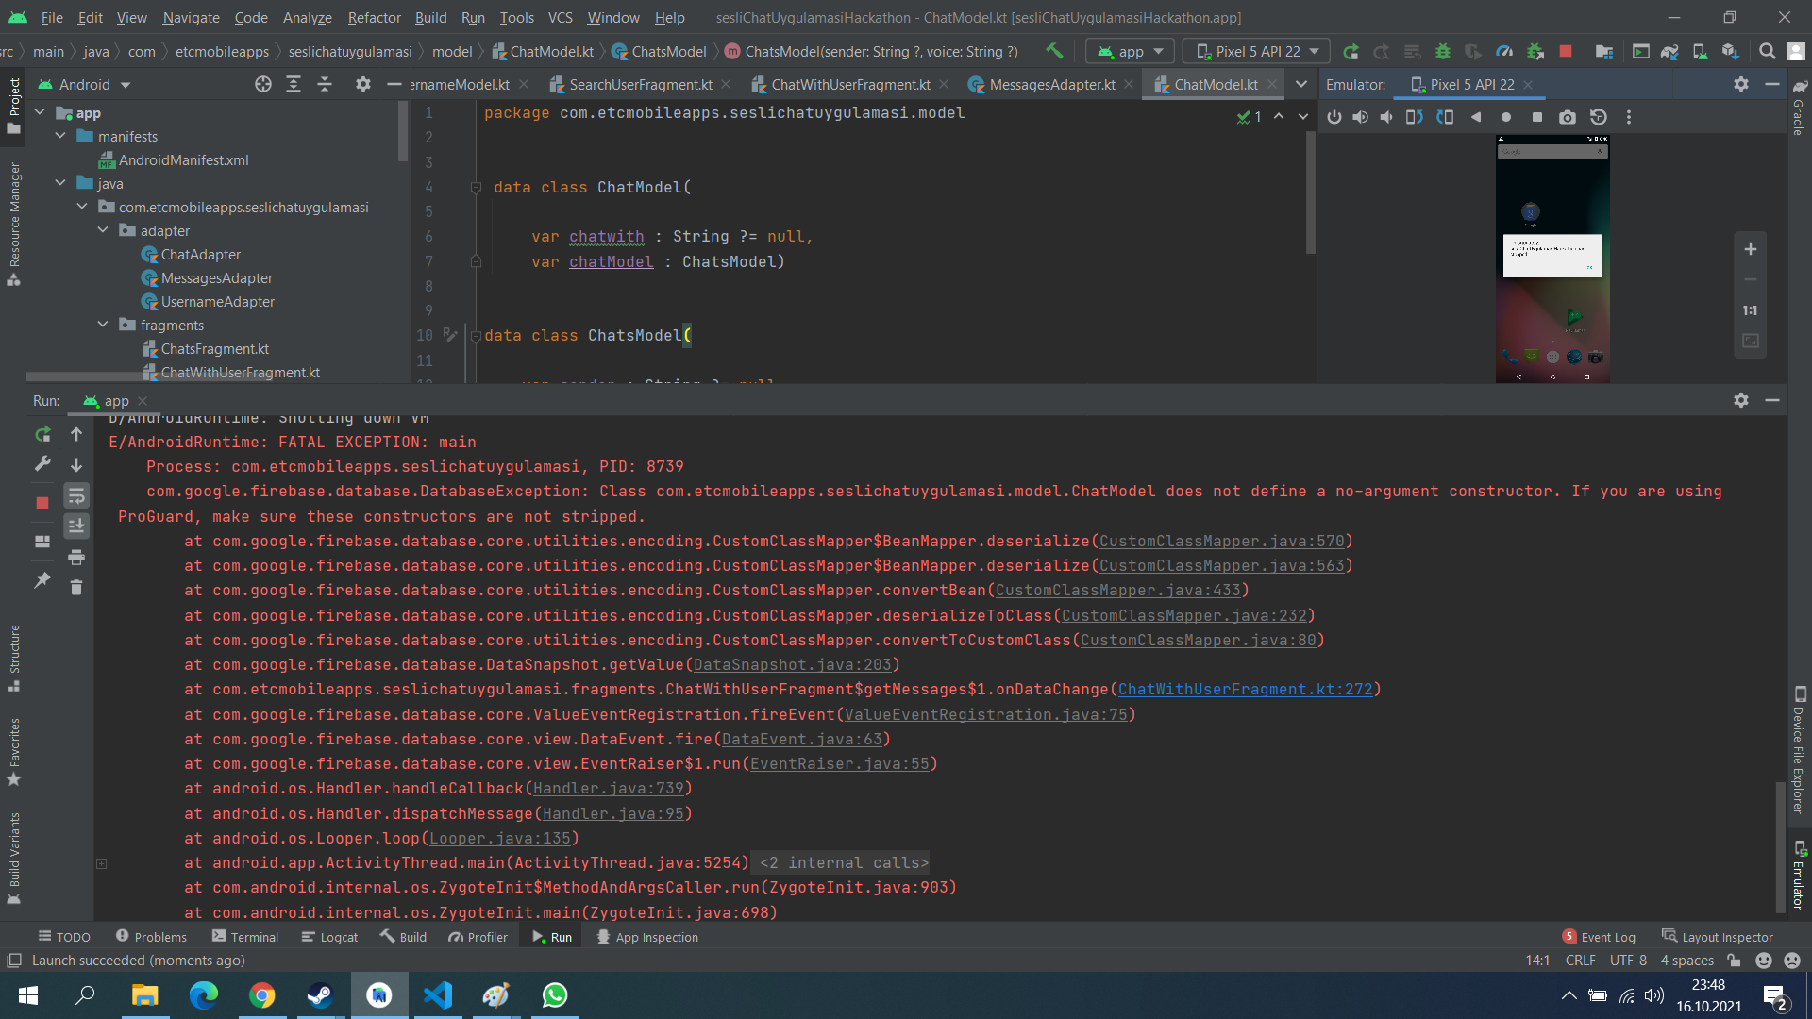
Task: Toggle scroll to end in Run console
Action: [x=76, y=526]
